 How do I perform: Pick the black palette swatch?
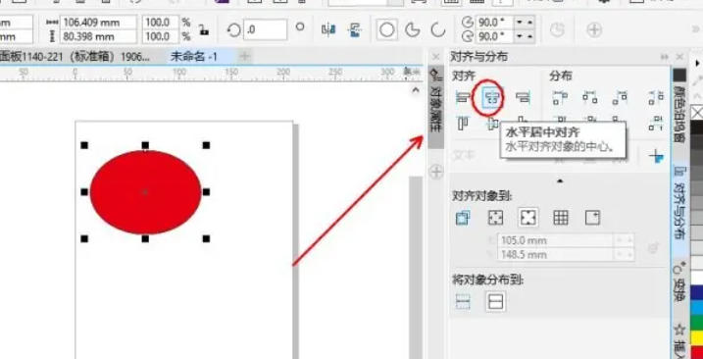[697, 128]
